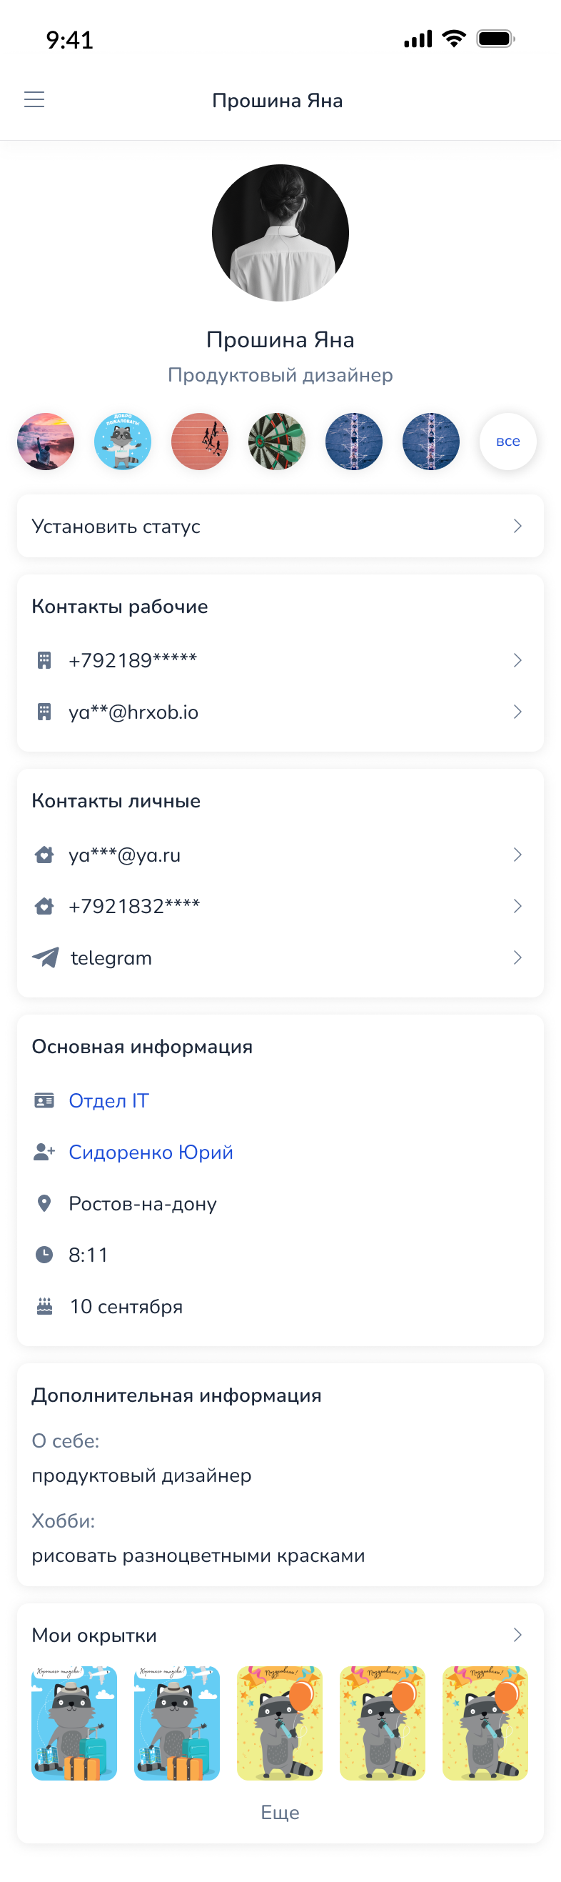The height and width of the screenshot is (1882, 561).
Task: Click Прошина Яна's profile photo
Action: click(280, 232)
